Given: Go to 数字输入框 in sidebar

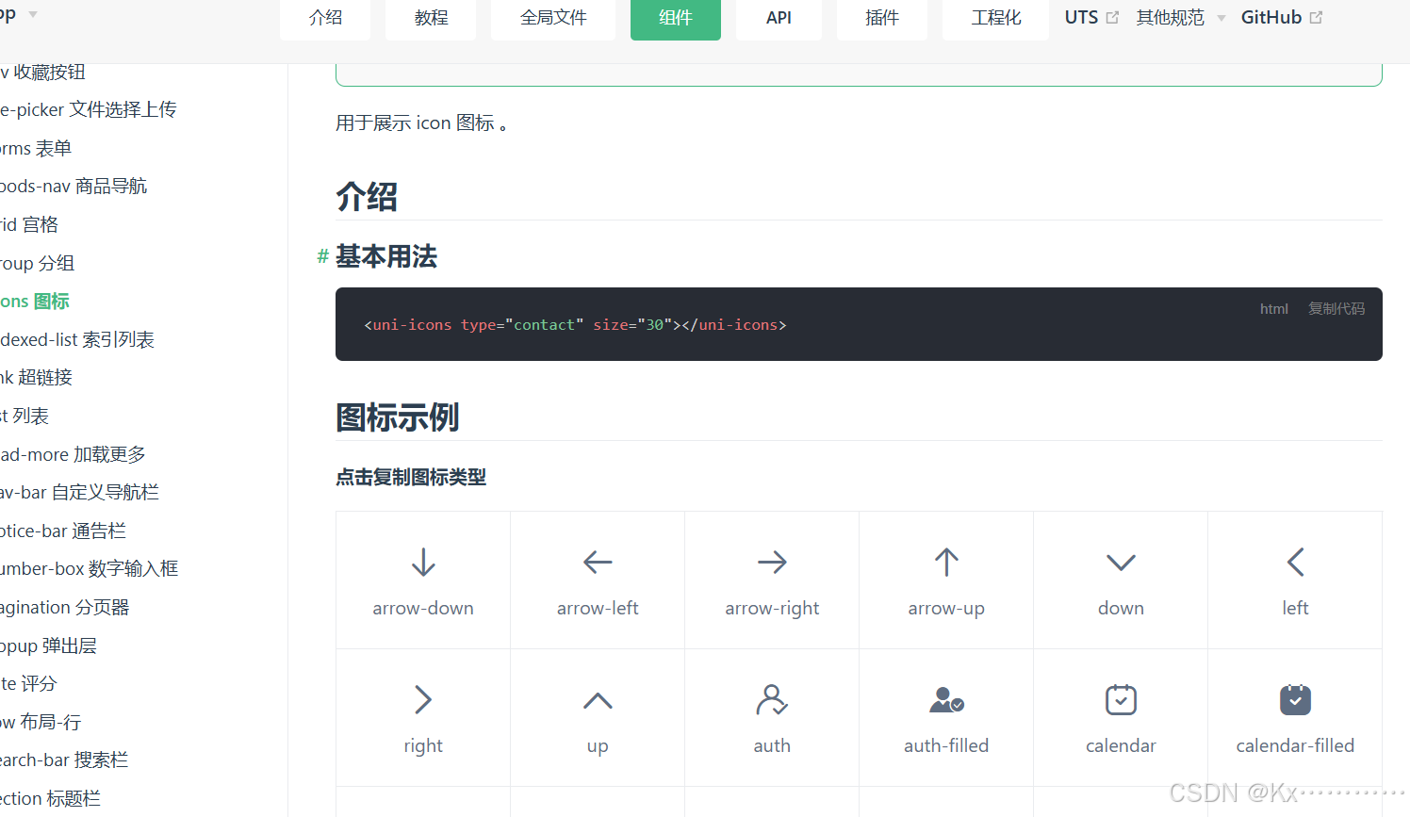Looking at the screenshot, I should tap(90, 568).
